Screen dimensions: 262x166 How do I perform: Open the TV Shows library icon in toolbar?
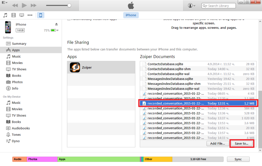tap(22, 15)
